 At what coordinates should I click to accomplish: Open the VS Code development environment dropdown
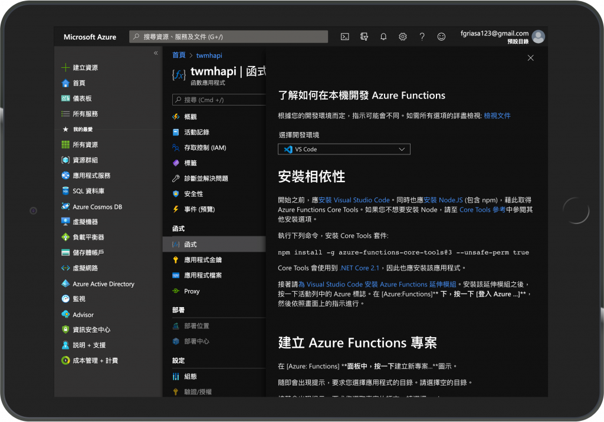click(x=344, y=149)
